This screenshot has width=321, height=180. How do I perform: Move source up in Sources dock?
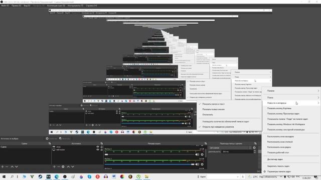tap(68, 166)
